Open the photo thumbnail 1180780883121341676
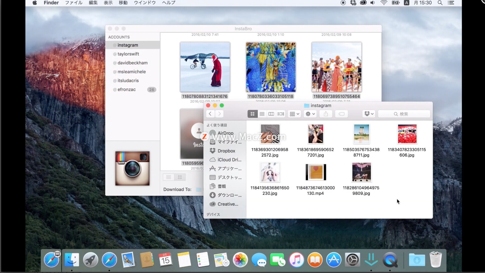This screenshot has height=273, width=485. click(x=205, y=67)
